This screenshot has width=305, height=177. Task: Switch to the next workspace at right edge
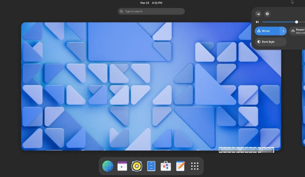[x=304, y=97]
